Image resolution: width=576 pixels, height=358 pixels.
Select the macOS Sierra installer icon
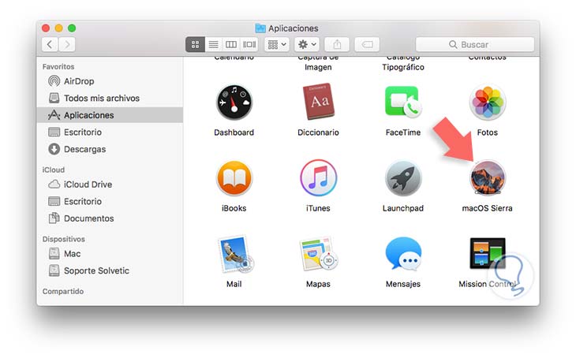click(x=488, y=178)
